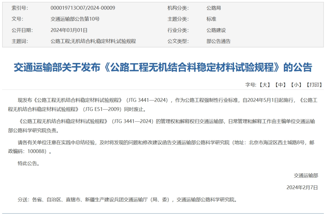Click the publication date 2024年03月01日
This screenshot has width=326, height=216.
(x=69, y=30)
